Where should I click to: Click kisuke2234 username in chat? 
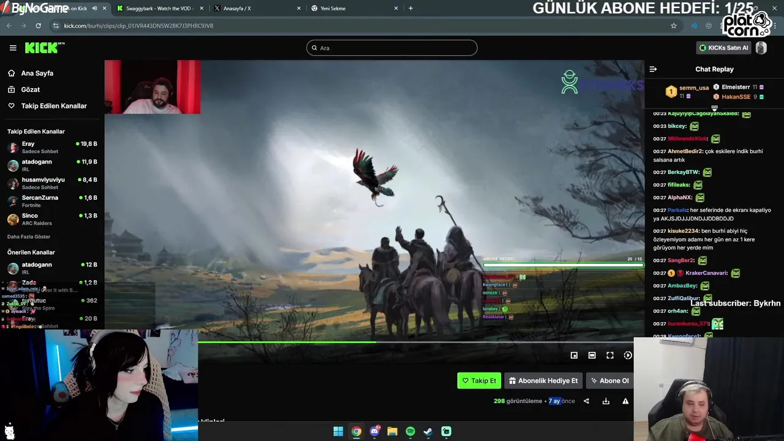[x=683, y=231]
